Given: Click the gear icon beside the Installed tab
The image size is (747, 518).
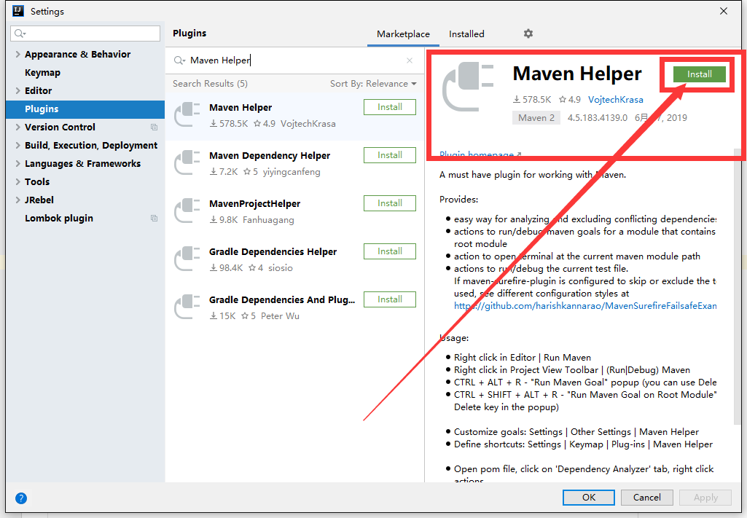Looking at the screenshot, I should [528, 34].
